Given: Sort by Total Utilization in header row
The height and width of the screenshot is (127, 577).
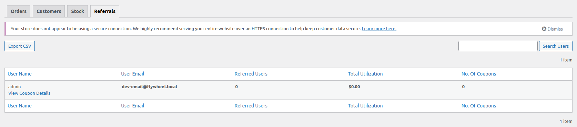Looking at the screenshot, I should pyautogui.click(x=365, y=74).
